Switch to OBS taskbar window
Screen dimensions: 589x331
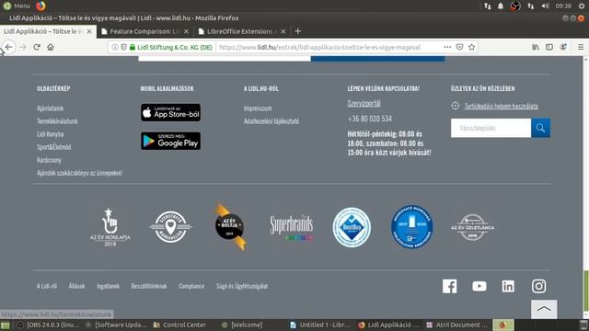click(48, 325)
